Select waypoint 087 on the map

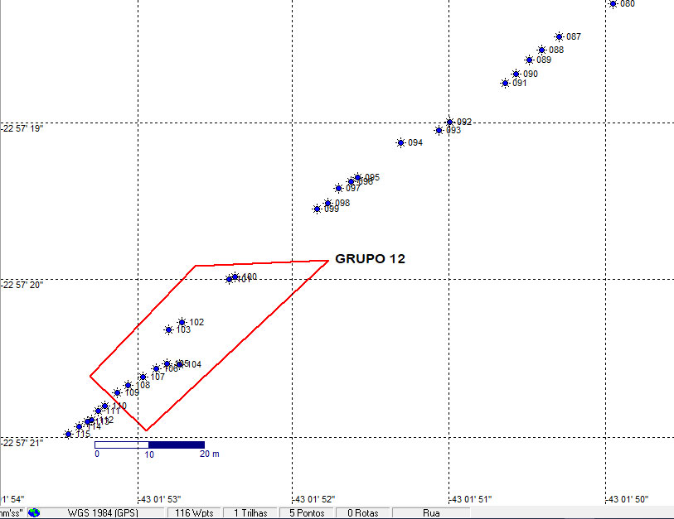coord(559,36)
